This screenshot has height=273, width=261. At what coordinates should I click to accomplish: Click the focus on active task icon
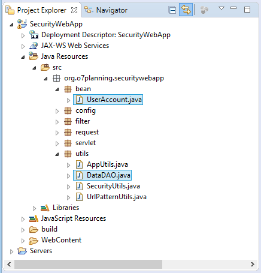click(204, 10)
